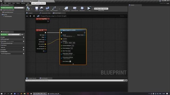This screenshot has width=170, height=95.
Task: Click the Event Hit execution output pin
Action: point(45,33)
